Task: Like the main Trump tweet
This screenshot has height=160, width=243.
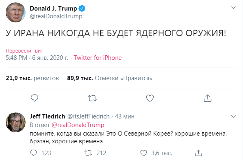Action: pyautogui.click(x=150, y=98)
